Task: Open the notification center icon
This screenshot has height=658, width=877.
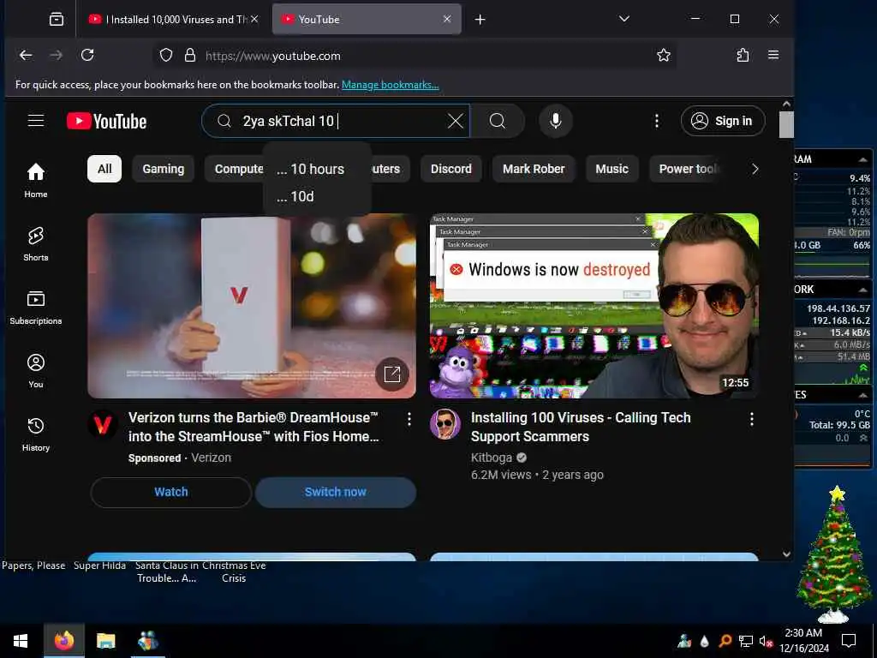Action: point(849,641)
